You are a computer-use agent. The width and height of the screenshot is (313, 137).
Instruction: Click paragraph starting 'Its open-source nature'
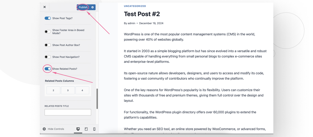pos(194,76)
